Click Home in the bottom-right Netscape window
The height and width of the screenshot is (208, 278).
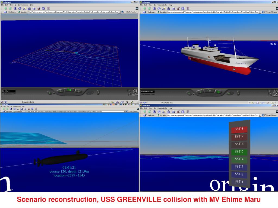click(159, 112)
